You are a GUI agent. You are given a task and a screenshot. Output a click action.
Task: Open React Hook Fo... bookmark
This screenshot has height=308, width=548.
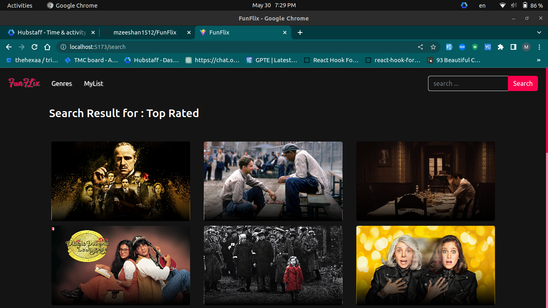pyautogui.click(x=331, y=60)
